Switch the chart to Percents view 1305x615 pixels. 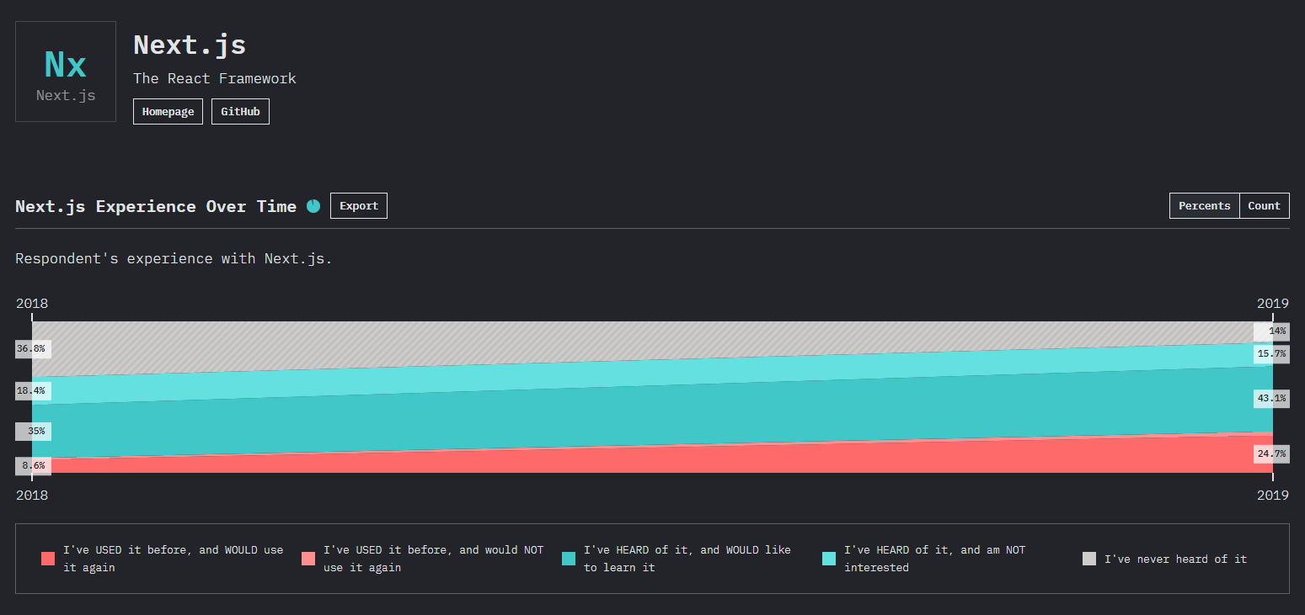point(1204,206)
